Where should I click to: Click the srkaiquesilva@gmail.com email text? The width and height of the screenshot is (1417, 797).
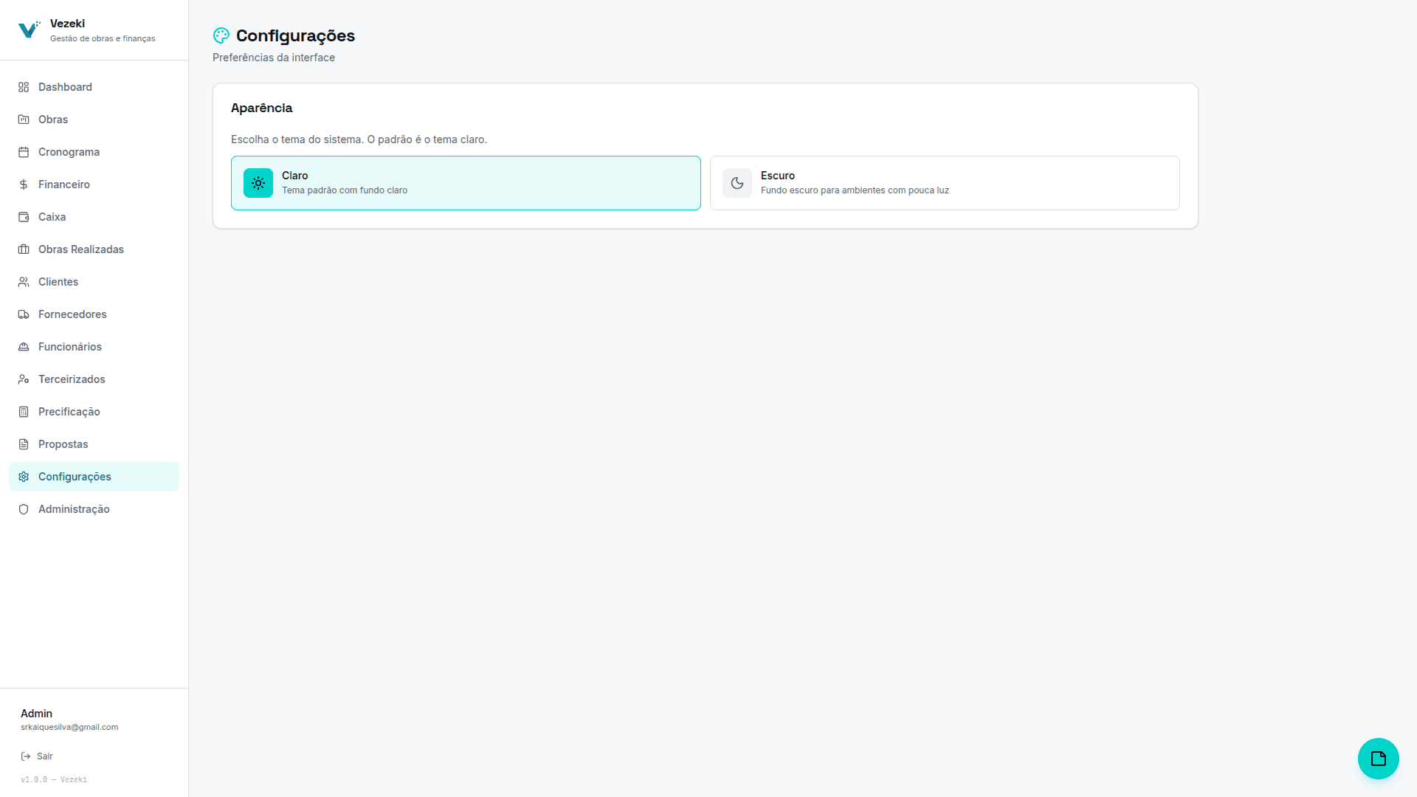69,728
